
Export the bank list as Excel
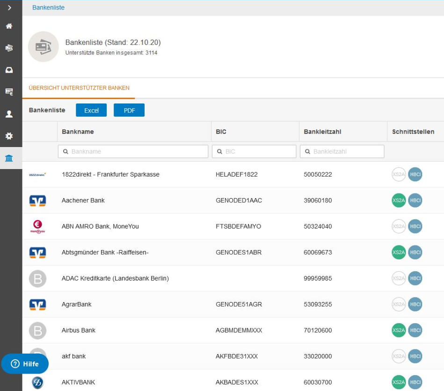click(91, 110)
